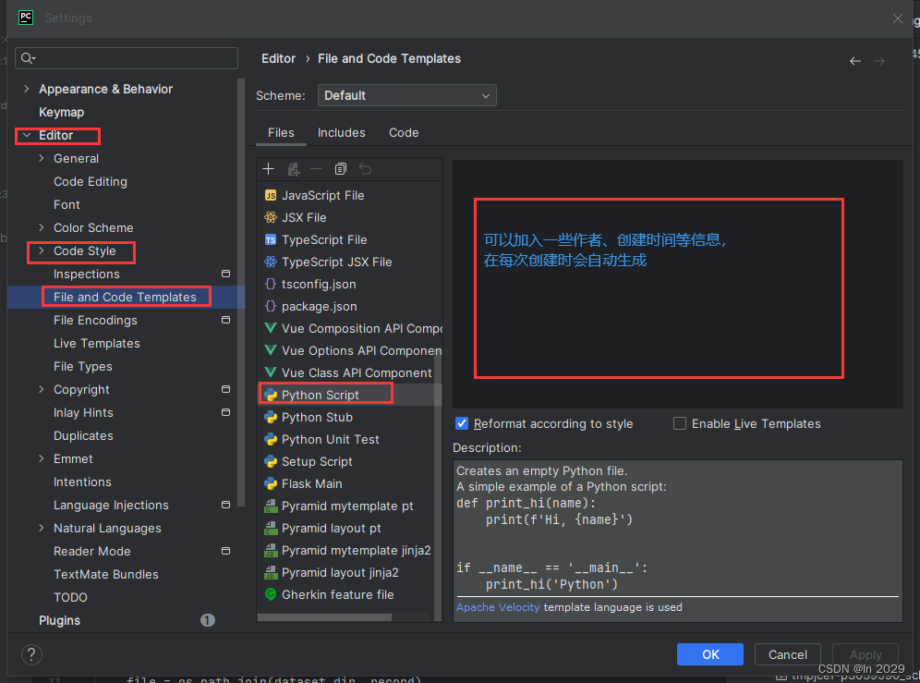This screenshot has width=920, height=683.
Task: Click the OK button
Action: coord(710,654)
